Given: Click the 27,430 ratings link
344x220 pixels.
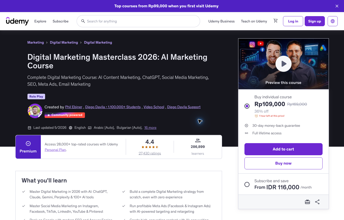Looking at the screenshot, I should (150, 153).
